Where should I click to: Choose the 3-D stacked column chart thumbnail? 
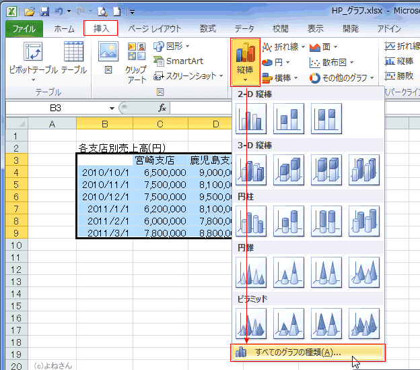click(x=289, y=169)
